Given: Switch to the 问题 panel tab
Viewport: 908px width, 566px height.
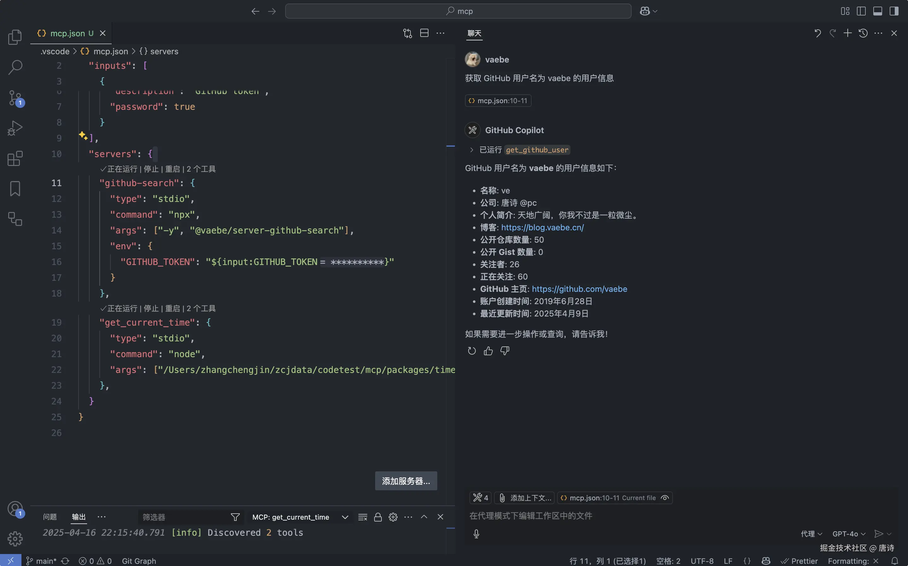Looking at the screenshot, I should 50,517.
